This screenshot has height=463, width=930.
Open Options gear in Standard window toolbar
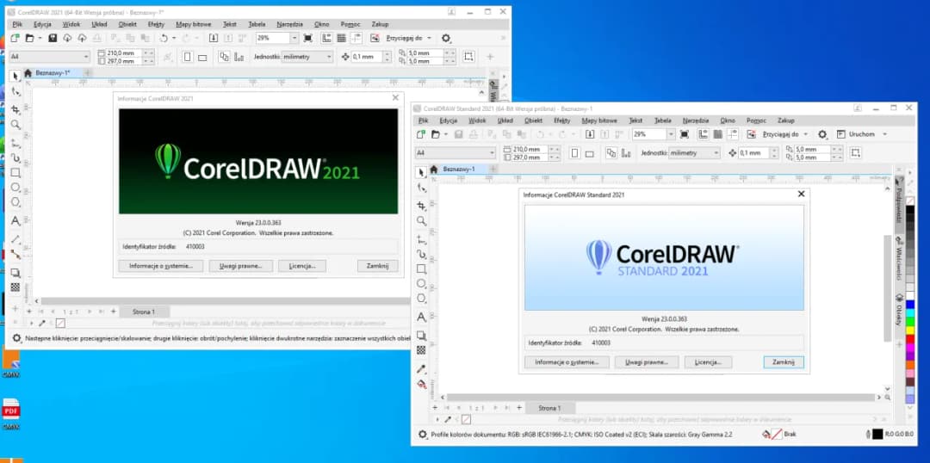[822, 134]
